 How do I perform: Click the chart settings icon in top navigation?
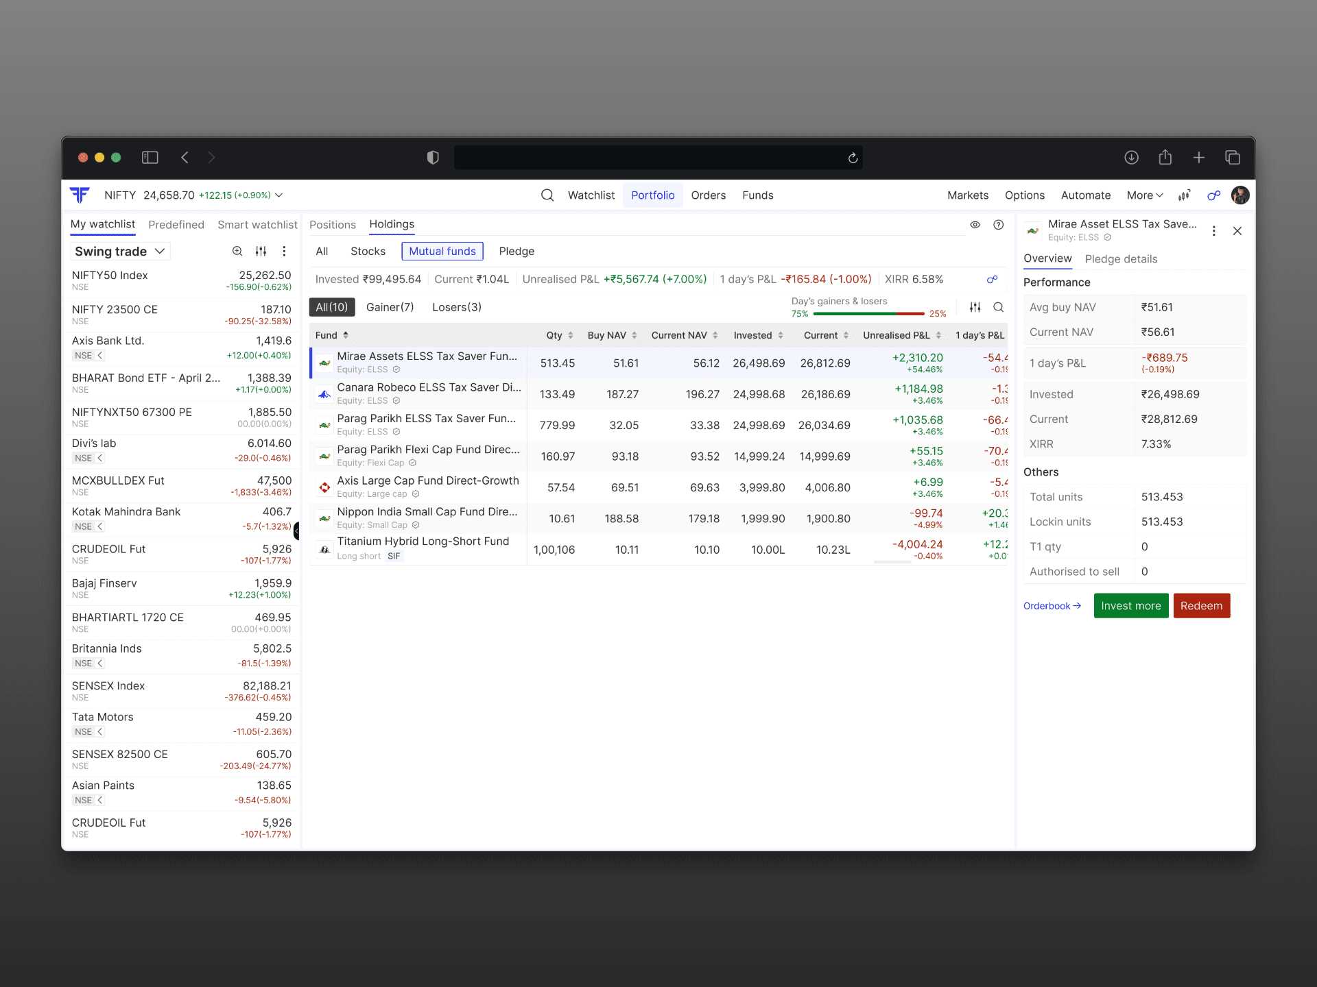pos(1184,195)
